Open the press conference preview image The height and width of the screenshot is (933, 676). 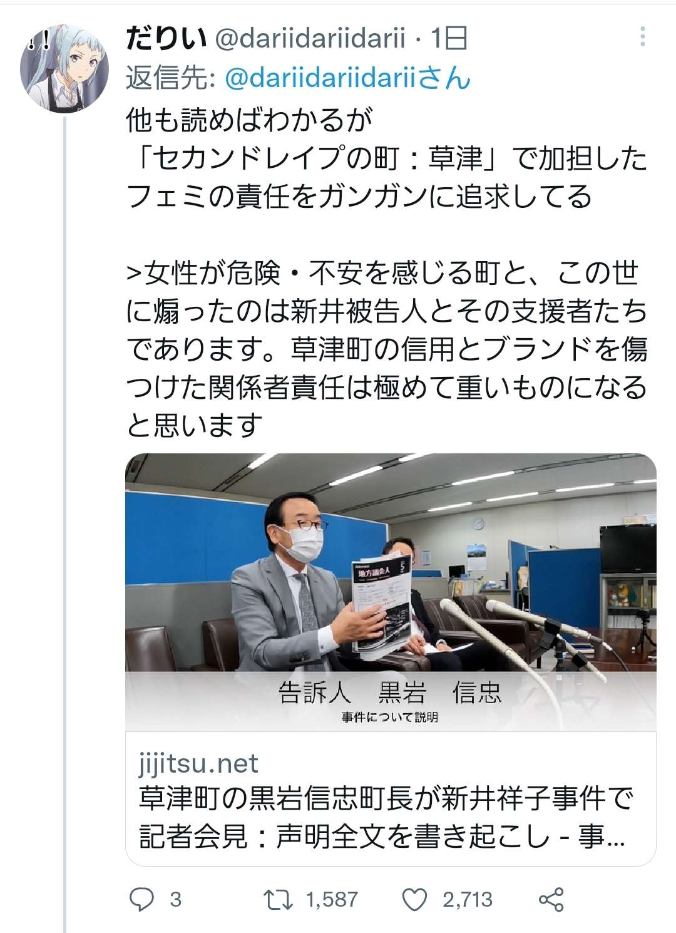tap(391, 592)
